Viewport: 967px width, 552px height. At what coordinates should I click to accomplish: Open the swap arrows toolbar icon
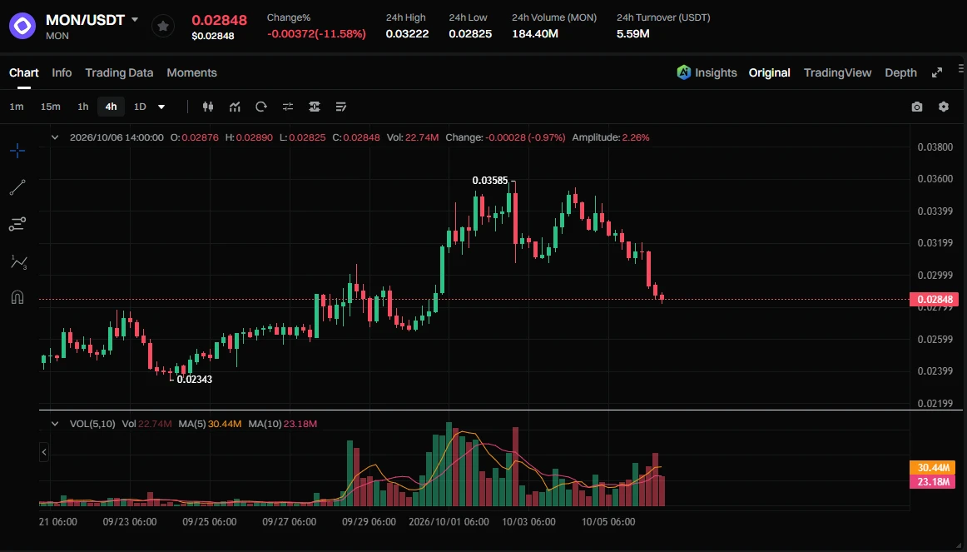coord(287,107)
